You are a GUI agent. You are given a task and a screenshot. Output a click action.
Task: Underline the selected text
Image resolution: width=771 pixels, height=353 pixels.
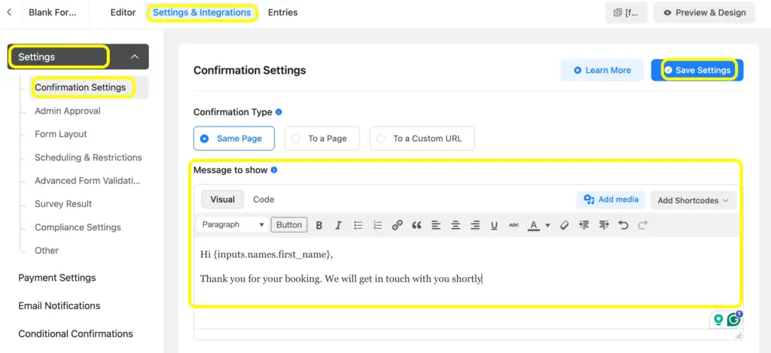tap(494, 225)
